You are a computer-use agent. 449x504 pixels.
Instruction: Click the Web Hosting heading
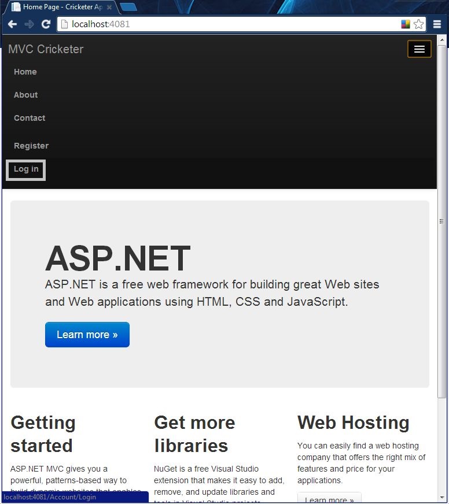pos(354,423)
